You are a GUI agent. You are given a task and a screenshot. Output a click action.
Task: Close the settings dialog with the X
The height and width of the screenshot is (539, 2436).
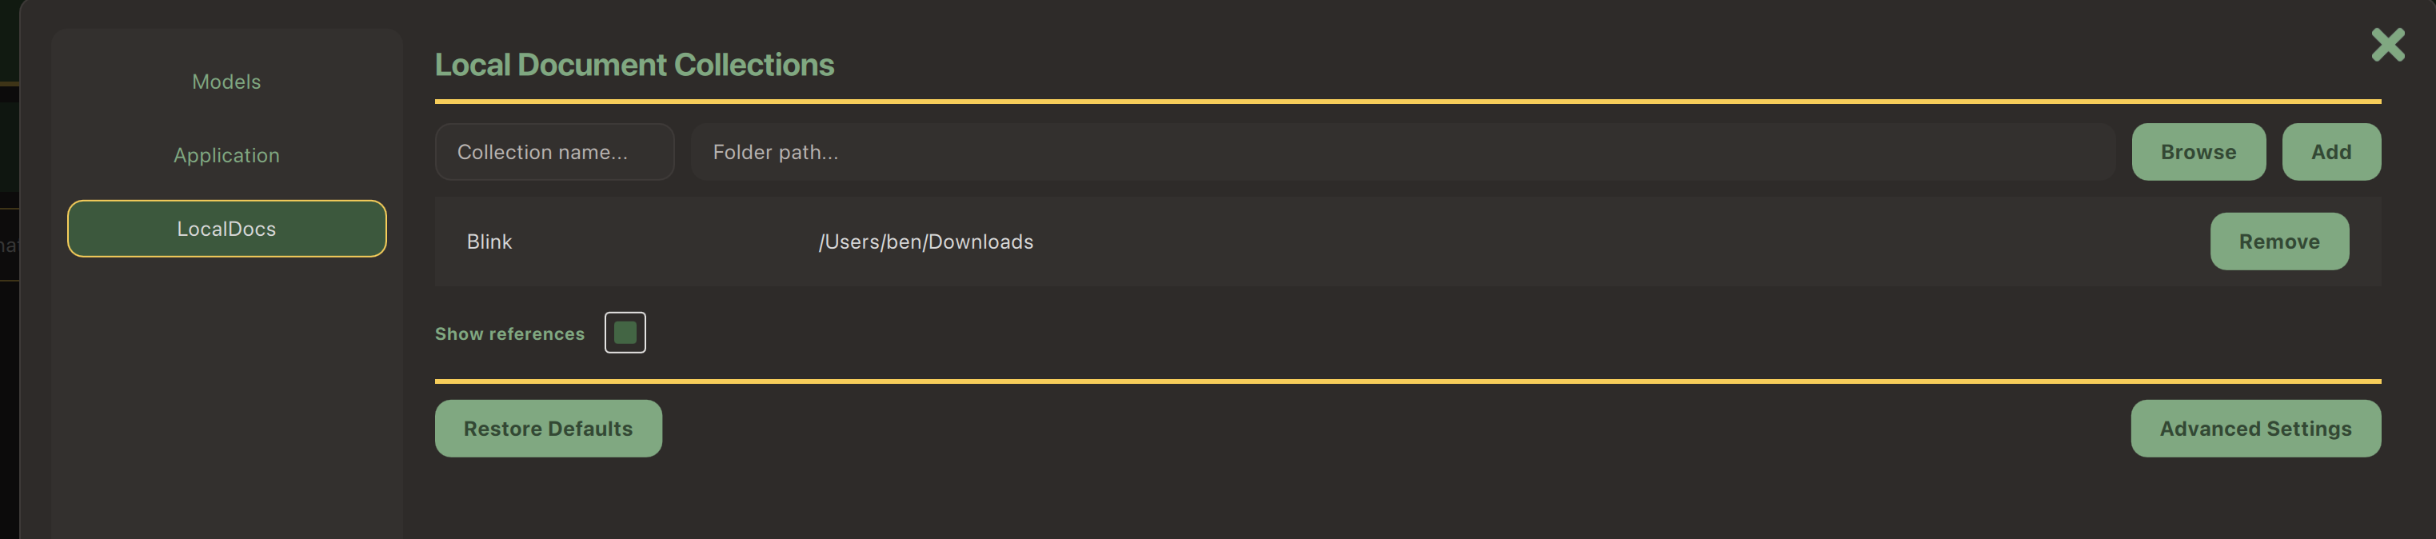click(x=2388, y=43)
